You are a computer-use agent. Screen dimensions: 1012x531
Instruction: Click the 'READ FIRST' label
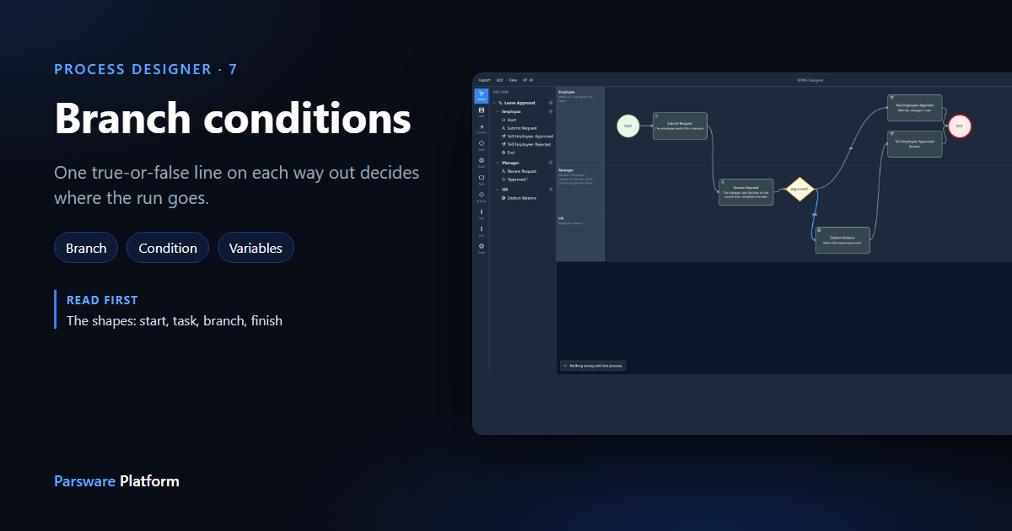pyautogui.click(x=102, y=300)
